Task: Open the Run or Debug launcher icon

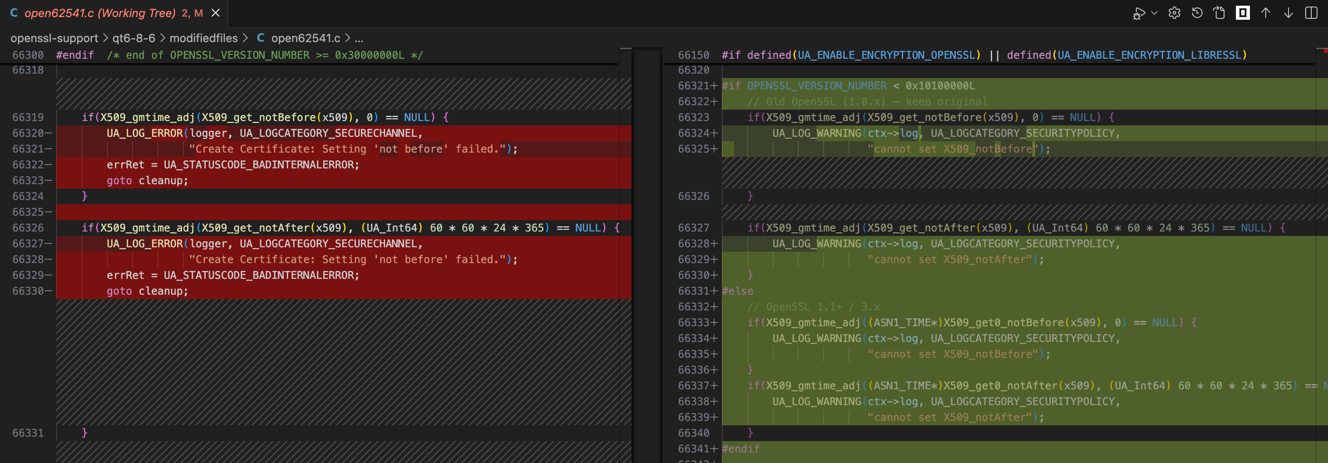Action: coord(1138,13)
